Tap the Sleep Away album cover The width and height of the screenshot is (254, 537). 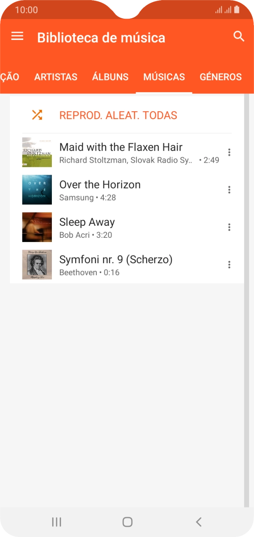(x=37, y=227)
